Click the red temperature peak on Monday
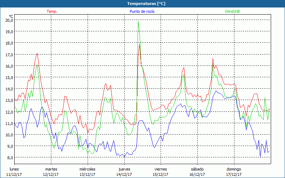The width and height of the screenshot is (285, 178). click(x=37, y=54)
